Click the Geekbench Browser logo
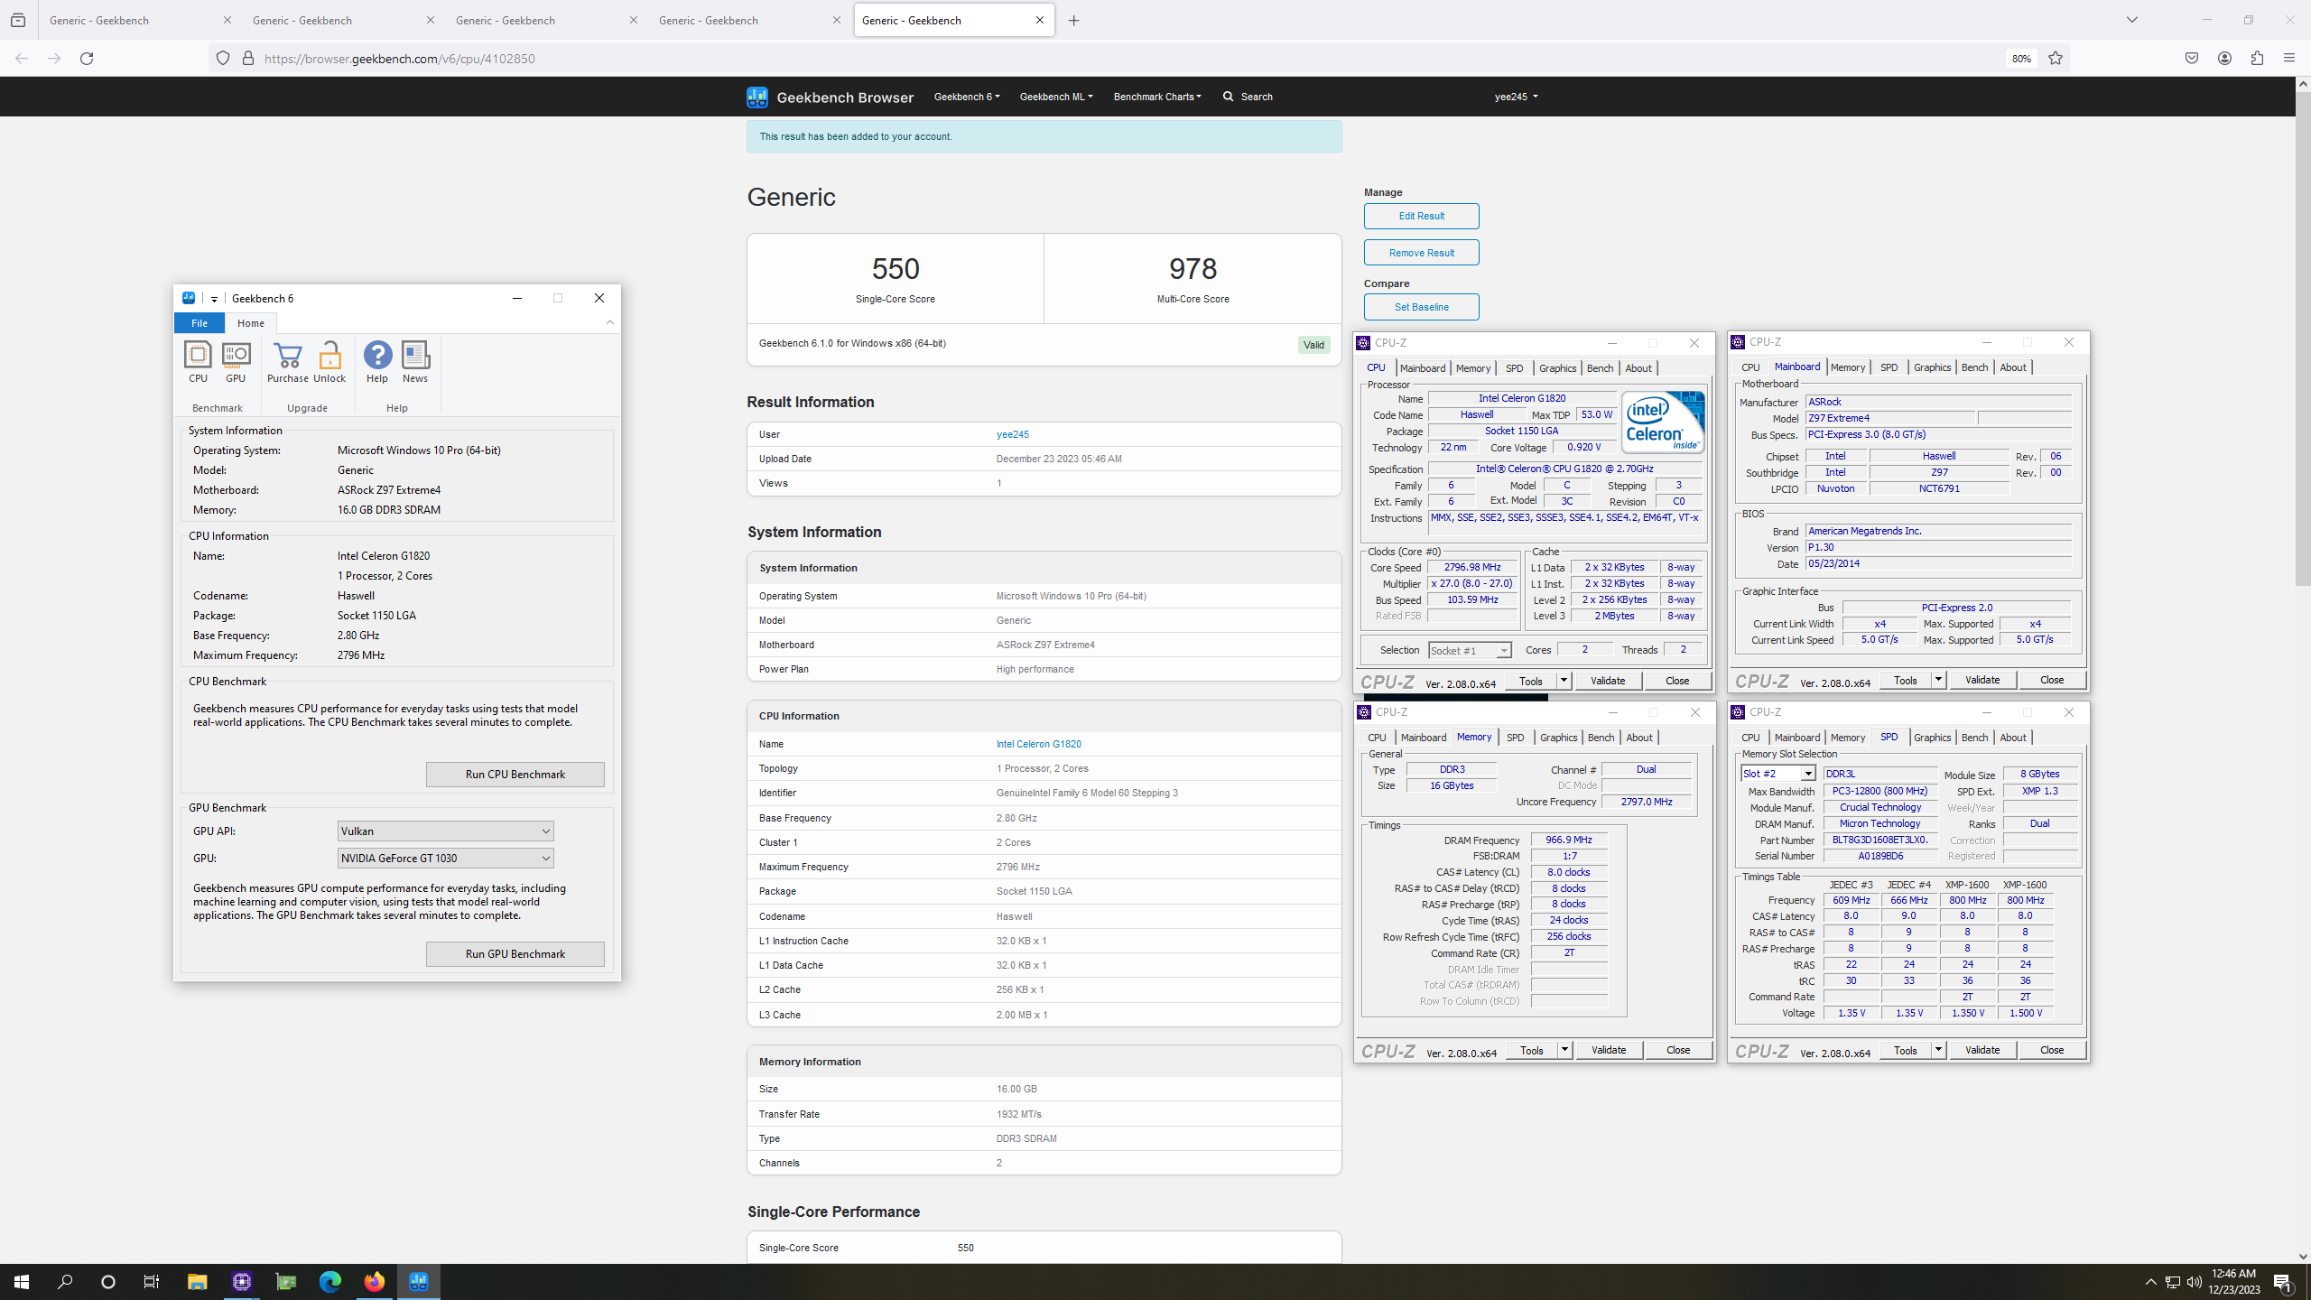 click(x=830, y=97)
